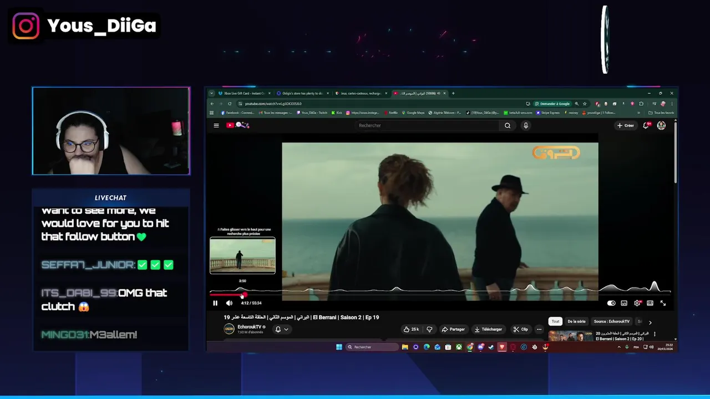
Task: Click the browser page vertical scrollbar
Action: [675, 152]
